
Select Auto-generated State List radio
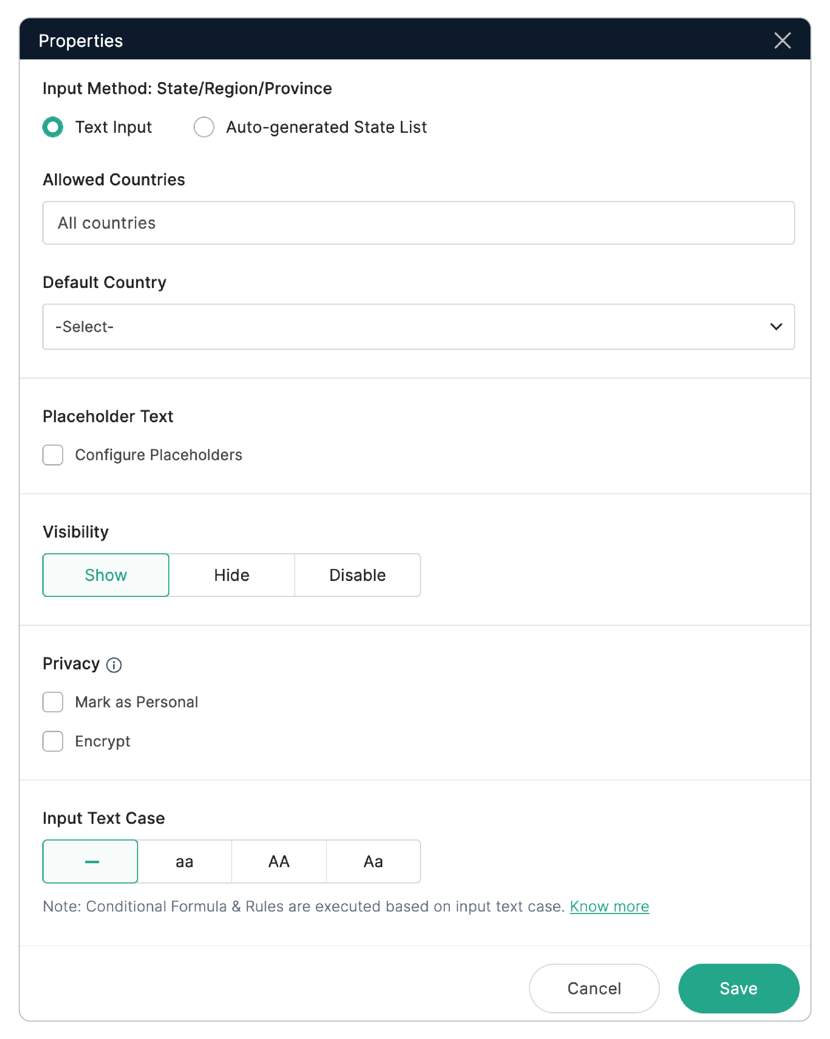click(204, 127)
